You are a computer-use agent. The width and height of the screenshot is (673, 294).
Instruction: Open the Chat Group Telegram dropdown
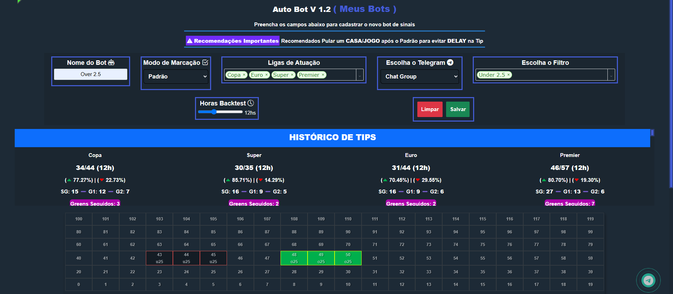(x=420, y=76)
